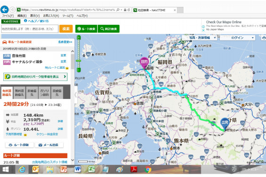Click the refresh icon in address bar
266x177 pixels.
(129, 10)
